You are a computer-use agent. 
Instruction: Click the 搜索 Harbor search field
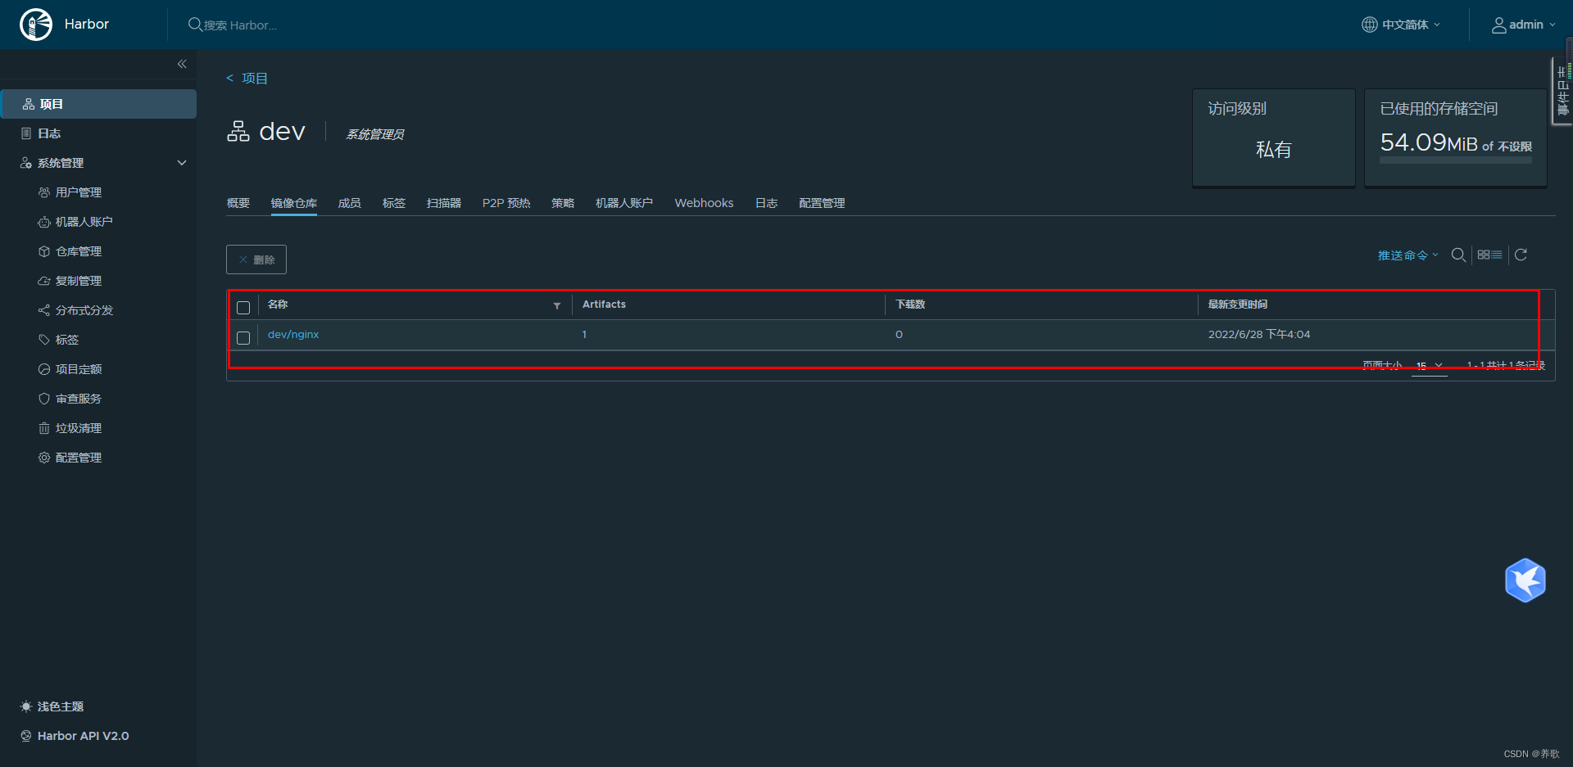pos(241,25)
